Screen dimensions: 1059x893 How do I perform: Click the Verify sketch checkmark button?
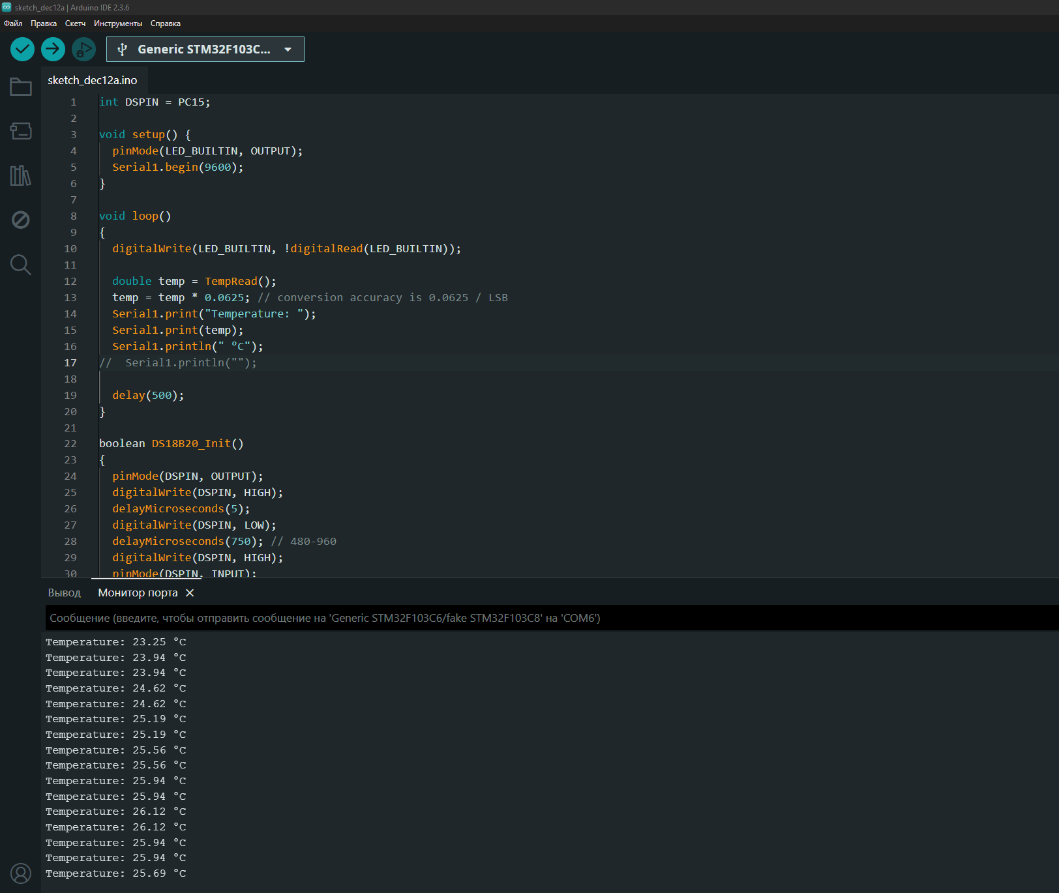[x=22, y=49]
